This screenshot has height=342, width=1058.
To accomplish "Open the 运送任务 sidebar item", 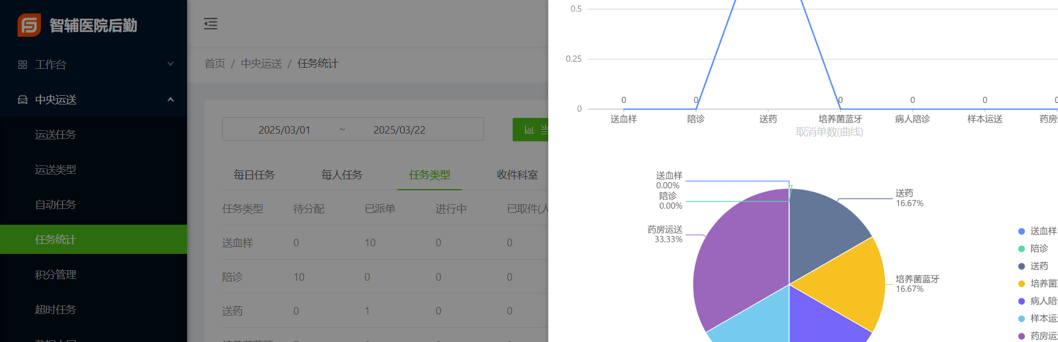I will (x=94, y=134).
